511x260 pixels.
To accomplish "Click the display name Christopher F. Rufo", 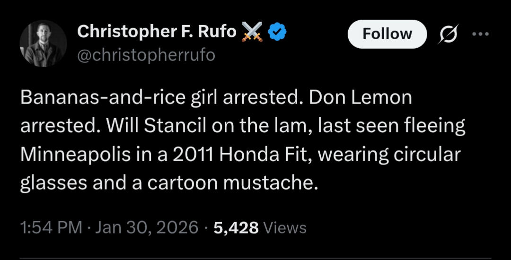I will (x=157, y=32).
